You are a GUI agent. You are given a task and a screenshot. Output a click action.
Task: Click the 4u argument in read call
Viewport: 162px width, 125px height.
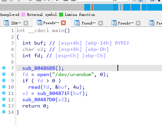pyautogui.click(x=76, y=87)
